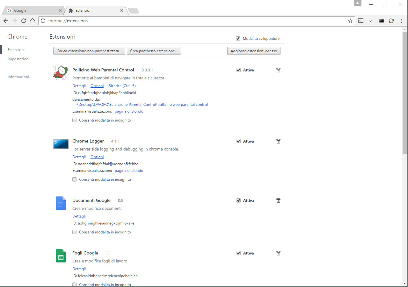Allow incognito mode for Pollicino extension
Screen dimensions: 408x287
[75, 120]
